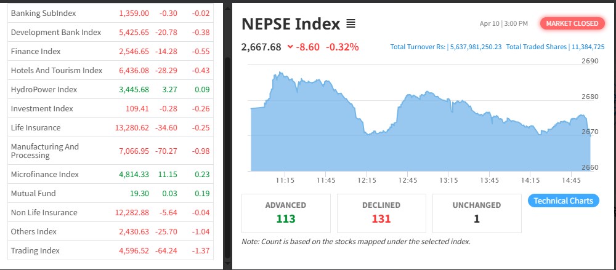The height and width of the screenshot is (270, 616).
Task: Click the Advanced 113 stocks card
Action: (286, 213)
